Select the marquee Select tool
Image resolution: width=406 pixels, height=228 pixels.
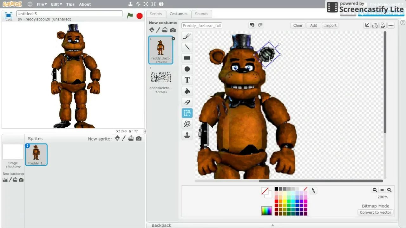187,113
